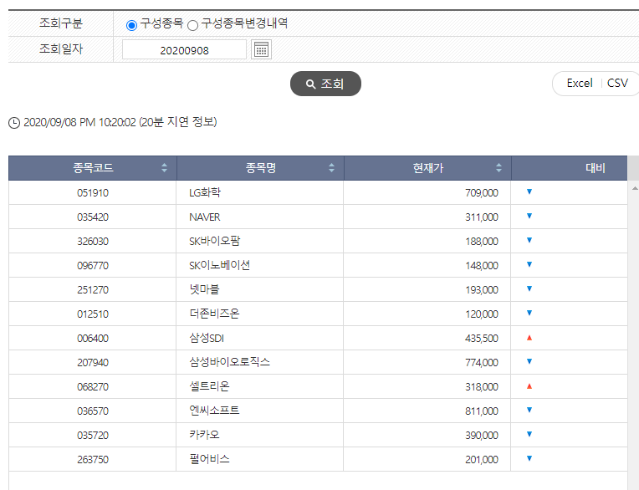Click stock code 207940
The height and width of the screenshot is (490, 639).
click(x=93, y=363)
